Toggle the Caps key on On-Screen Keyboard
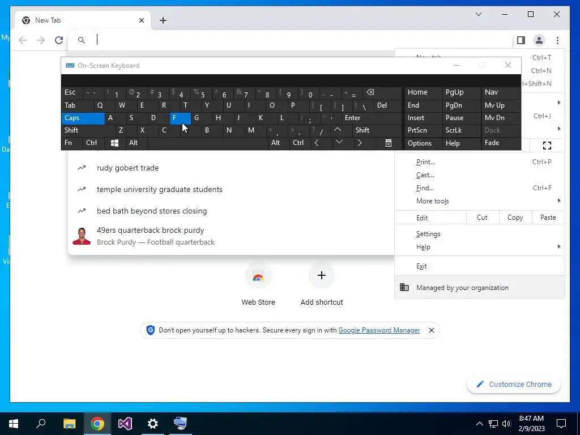Image resolution: width=580 pixels, height=435 pixels. 83,118
